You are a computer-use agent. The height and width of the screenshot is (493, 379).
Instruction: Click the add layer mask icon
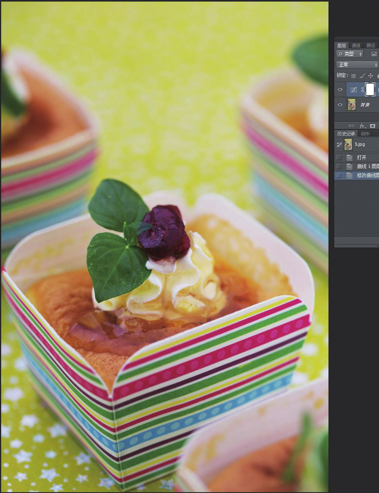(x=373, y=125)
